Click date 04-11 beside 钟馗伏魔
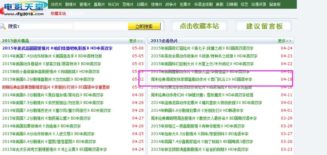The height and width of the screenshot is (155, 327). tap(287, 95)
